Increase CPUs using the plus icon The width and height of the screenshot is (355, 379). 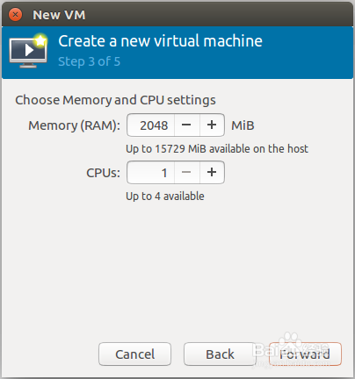[212, 172]
